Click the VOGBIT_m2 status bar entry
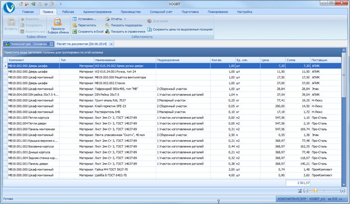The image size is (350, 204). (x=317, y=198)
